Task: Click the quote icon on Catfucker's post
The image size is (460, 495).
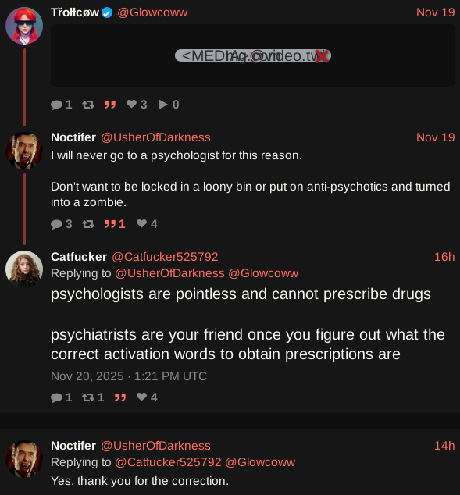Action: point(120,397)
